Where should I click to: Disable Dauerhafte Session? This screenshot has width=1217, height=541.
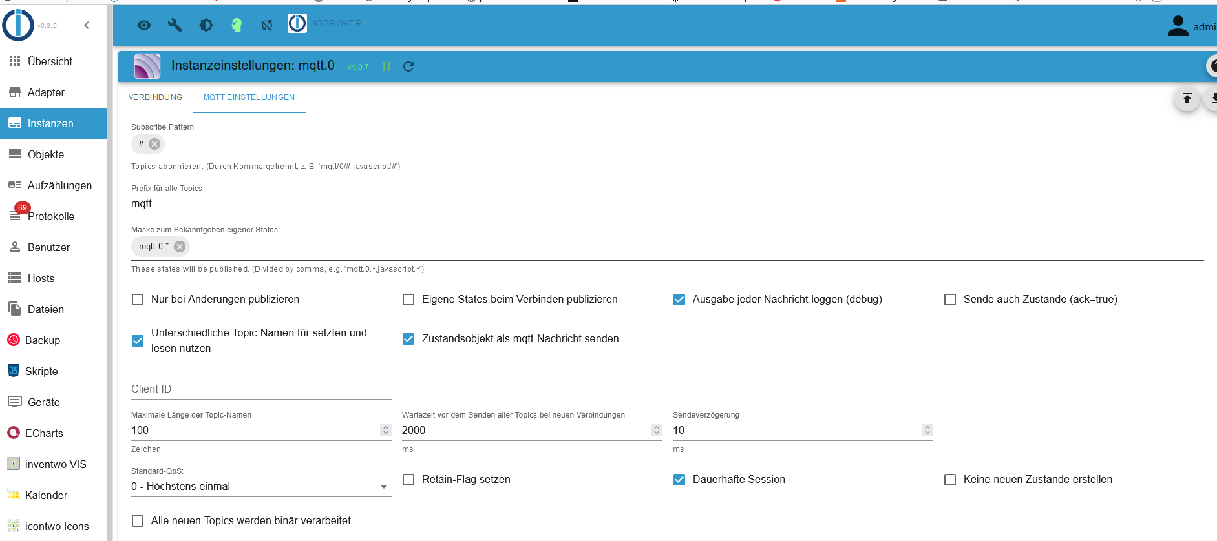(679, 480)
